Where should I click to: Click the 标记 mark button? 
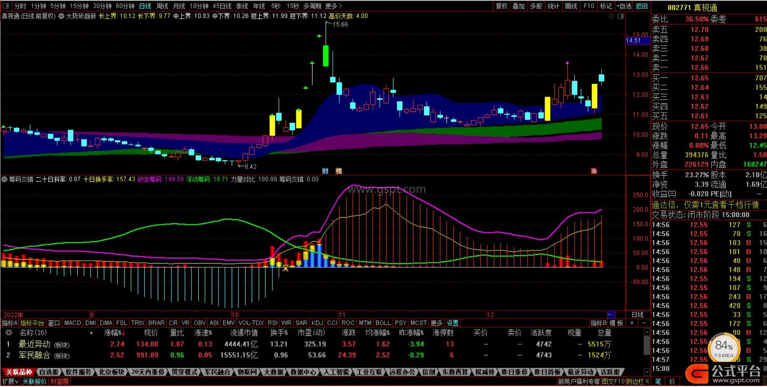(606, 6)
